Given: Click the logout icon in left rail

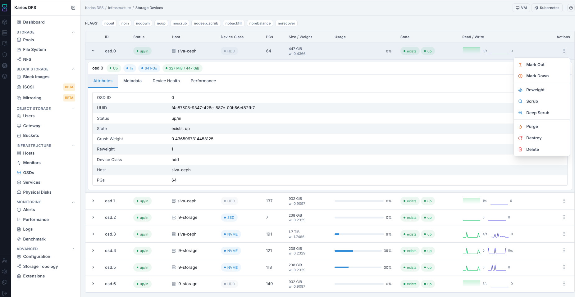Looking at the screenshot, I should coord(5,293).
